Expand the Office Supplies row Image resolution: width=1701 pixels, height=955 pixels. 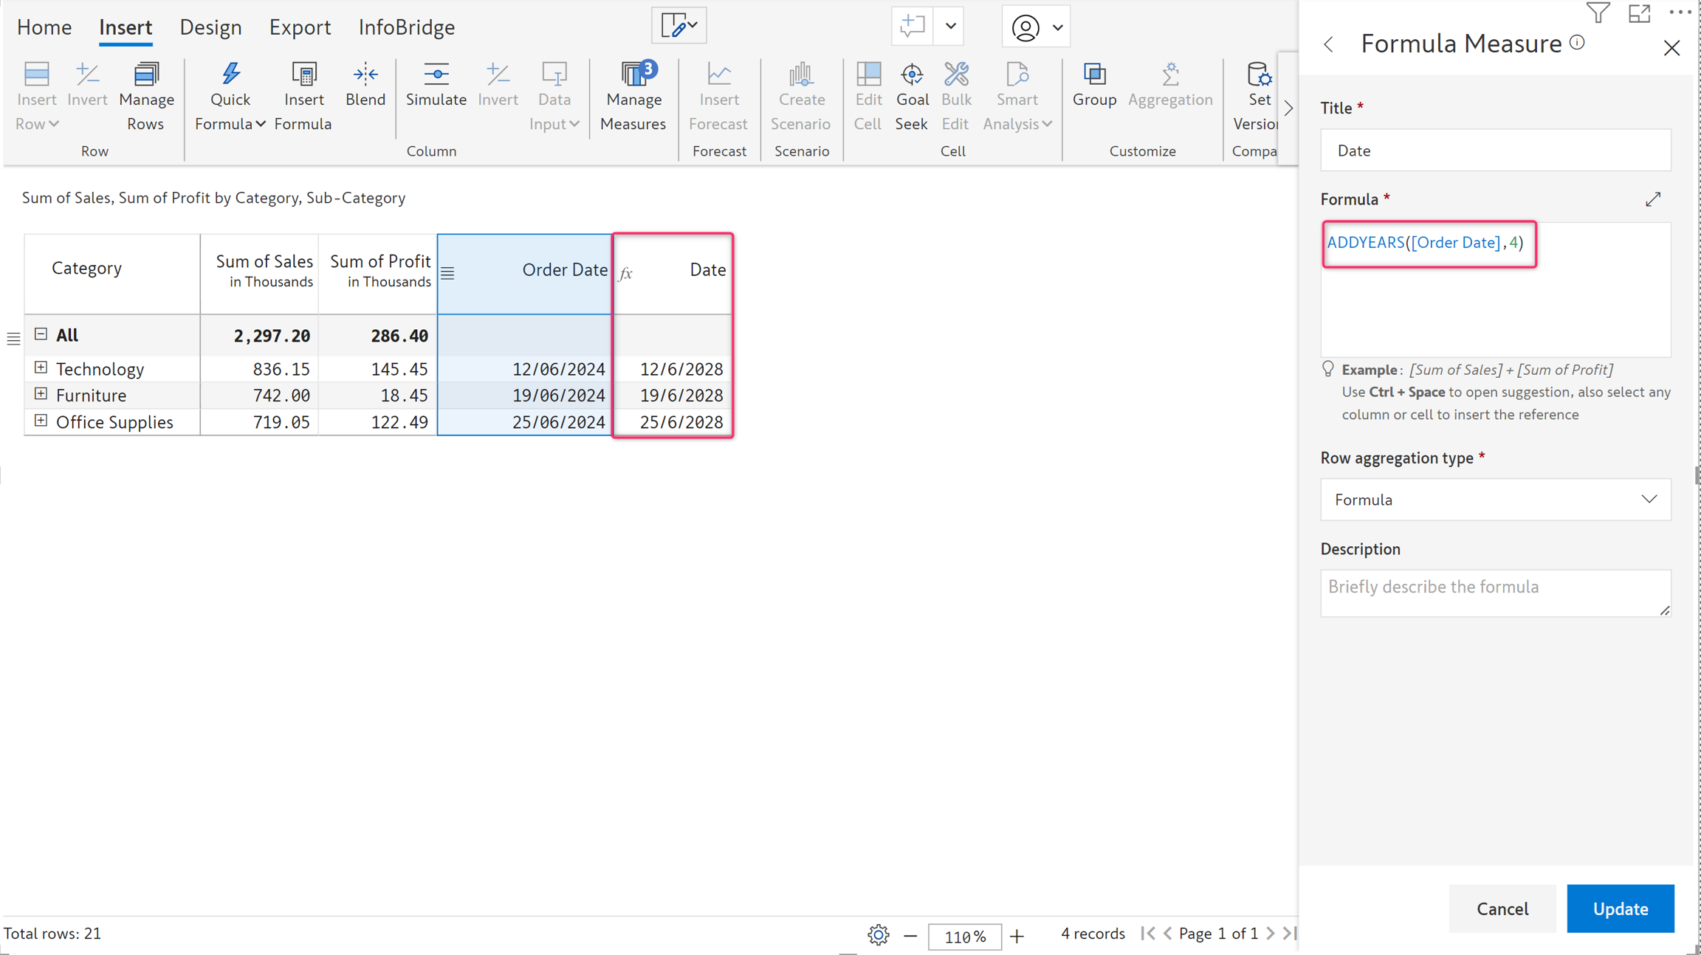click(x=41, y=421)
